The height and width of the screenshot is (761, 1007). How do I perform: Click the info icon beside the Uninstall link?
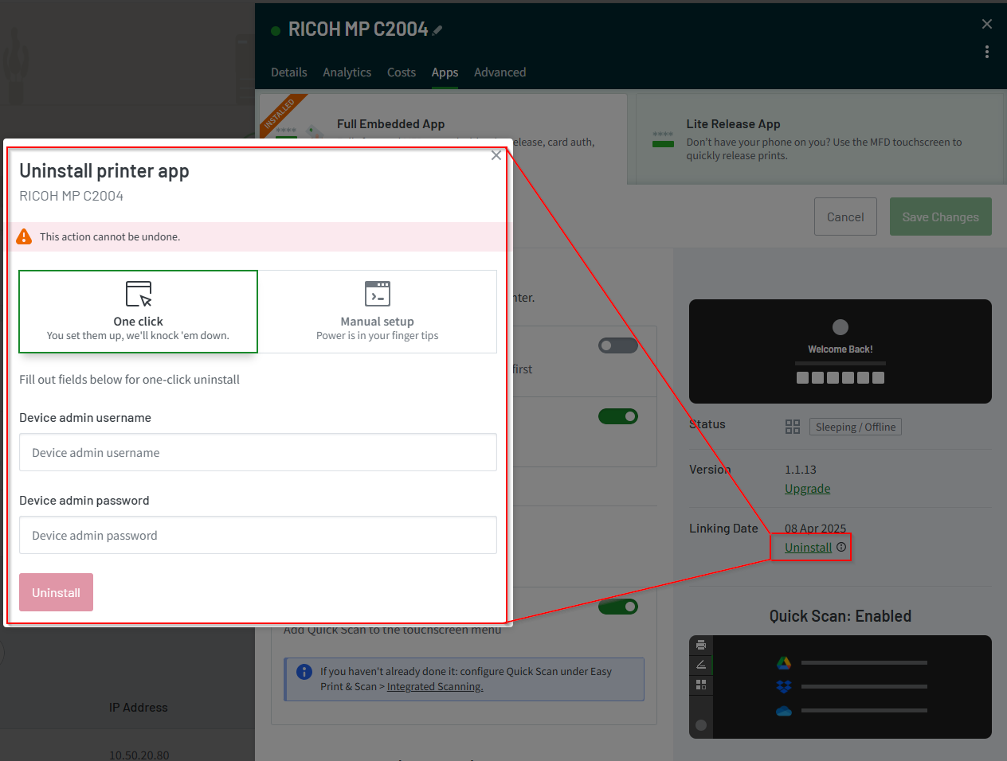[x=841, y=547]
